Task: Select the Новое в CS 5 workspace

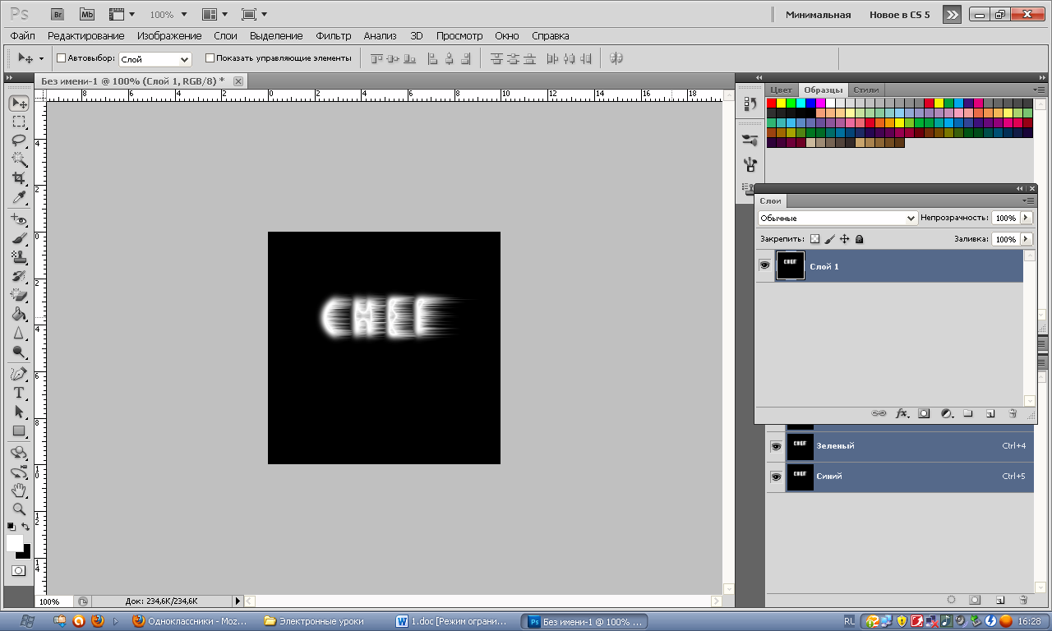Action: click(x=900, y=15)
